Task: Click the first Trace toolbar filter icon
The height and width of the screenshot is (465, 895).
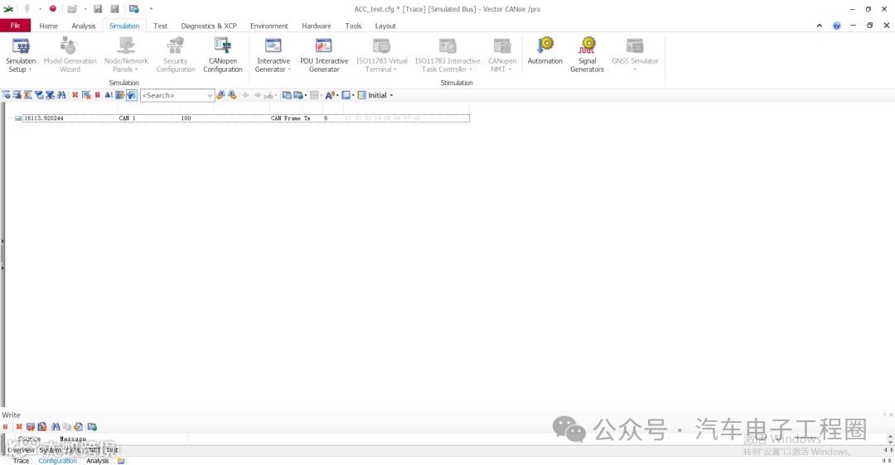Action: 6,95
